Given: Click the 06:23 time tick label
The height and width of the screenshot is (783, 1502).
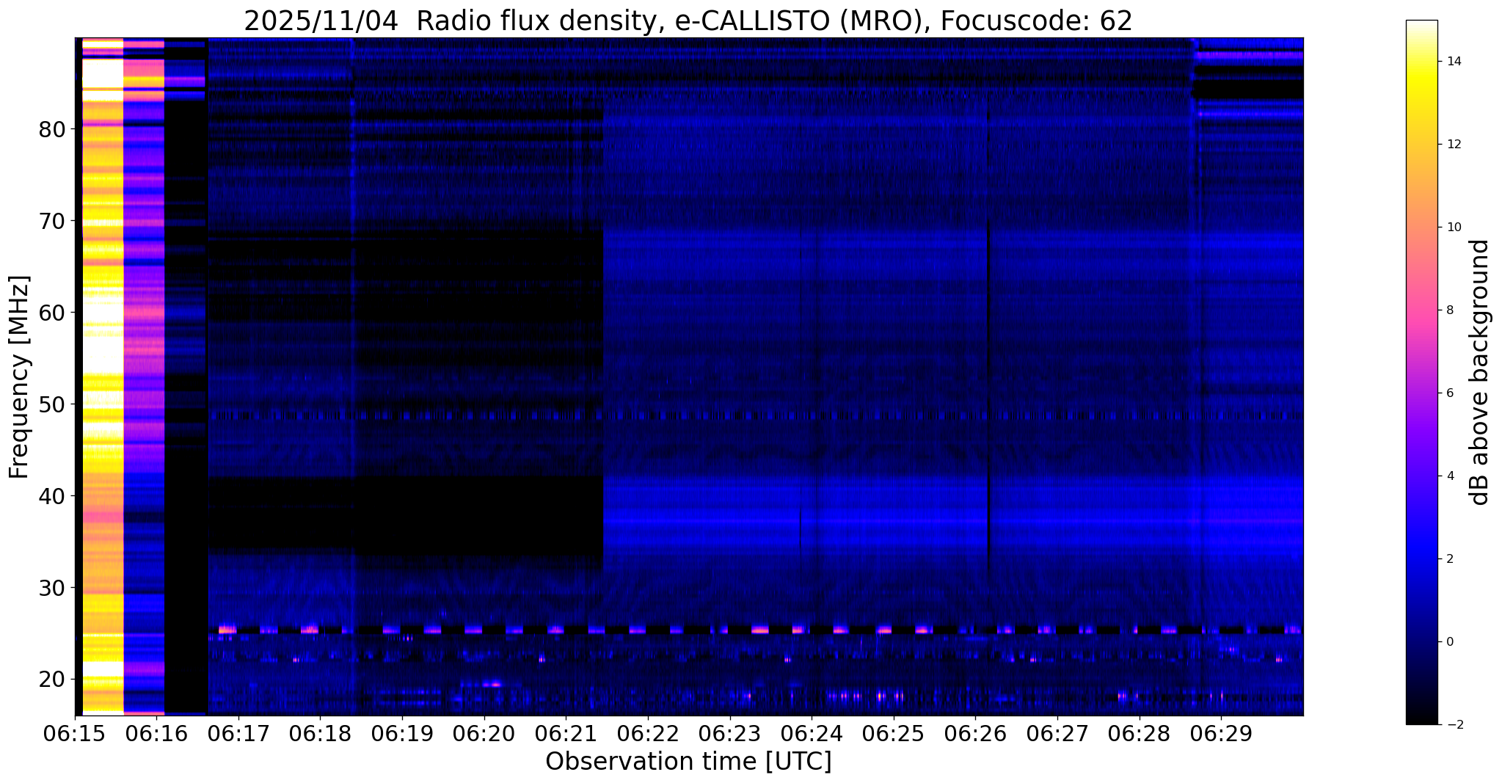Looking at the screenshot, I should point(729,734).
